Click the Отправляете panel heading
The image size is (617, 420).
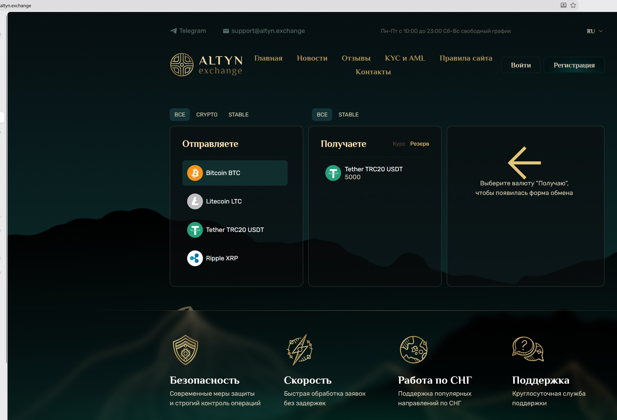210,144
